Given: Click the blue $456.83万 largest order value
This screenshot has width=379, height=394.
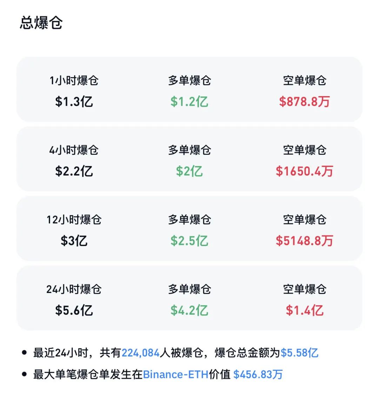Looking at the screenshot, I should point(258,374).
